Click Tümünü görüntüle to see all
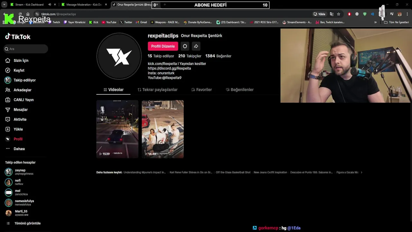This screenshot has height=232, width=412. pyautogui.click(x=27, y=223)
